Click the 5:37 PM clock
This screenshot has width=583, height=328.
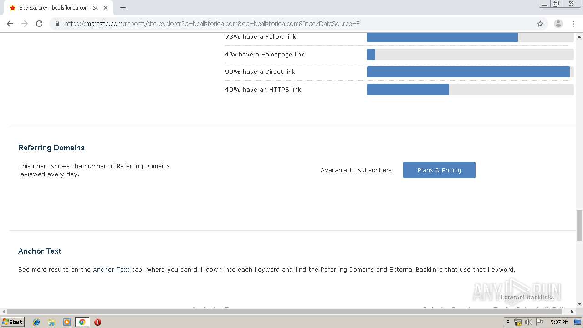559,322
